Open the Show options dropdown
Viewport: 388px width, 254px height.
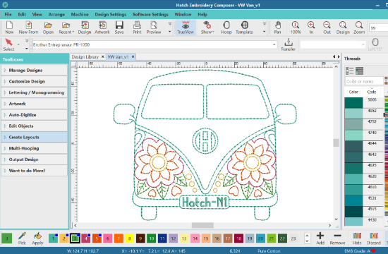(x=207, y=28)
